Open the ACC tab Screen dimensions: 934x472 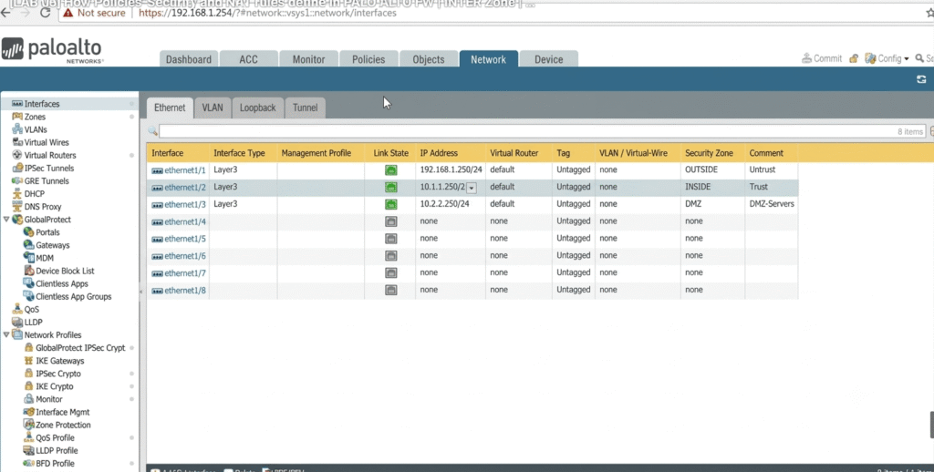pyautogui.click(x=248, y=59)
